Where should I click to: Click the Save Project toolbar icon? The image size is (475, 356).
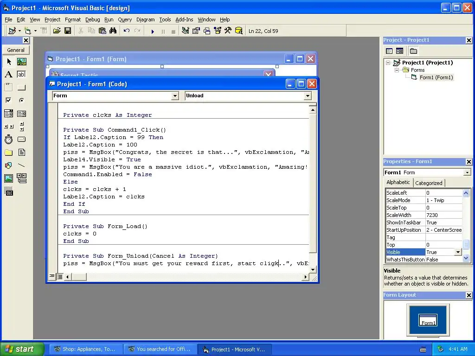(x=68, y=31)
